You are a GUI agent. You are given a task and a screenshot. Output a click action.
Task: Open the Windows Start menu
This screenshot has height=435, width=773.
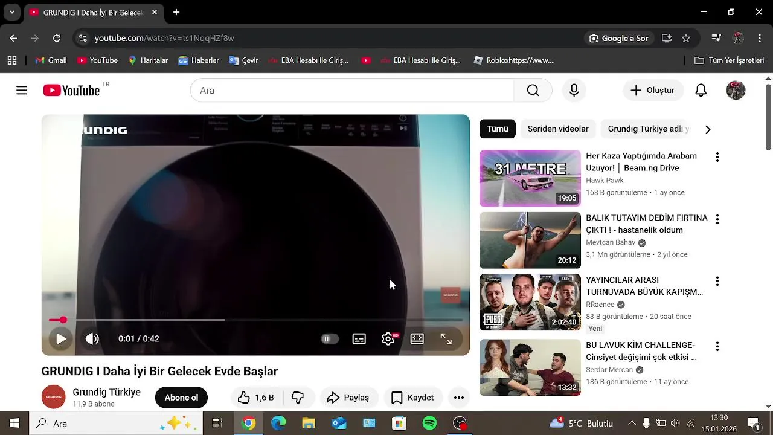pos(14,424)
